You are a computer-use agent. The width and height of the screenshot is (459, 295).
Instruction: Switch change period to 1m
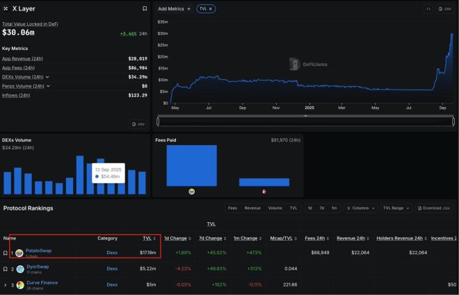(334, 208)
